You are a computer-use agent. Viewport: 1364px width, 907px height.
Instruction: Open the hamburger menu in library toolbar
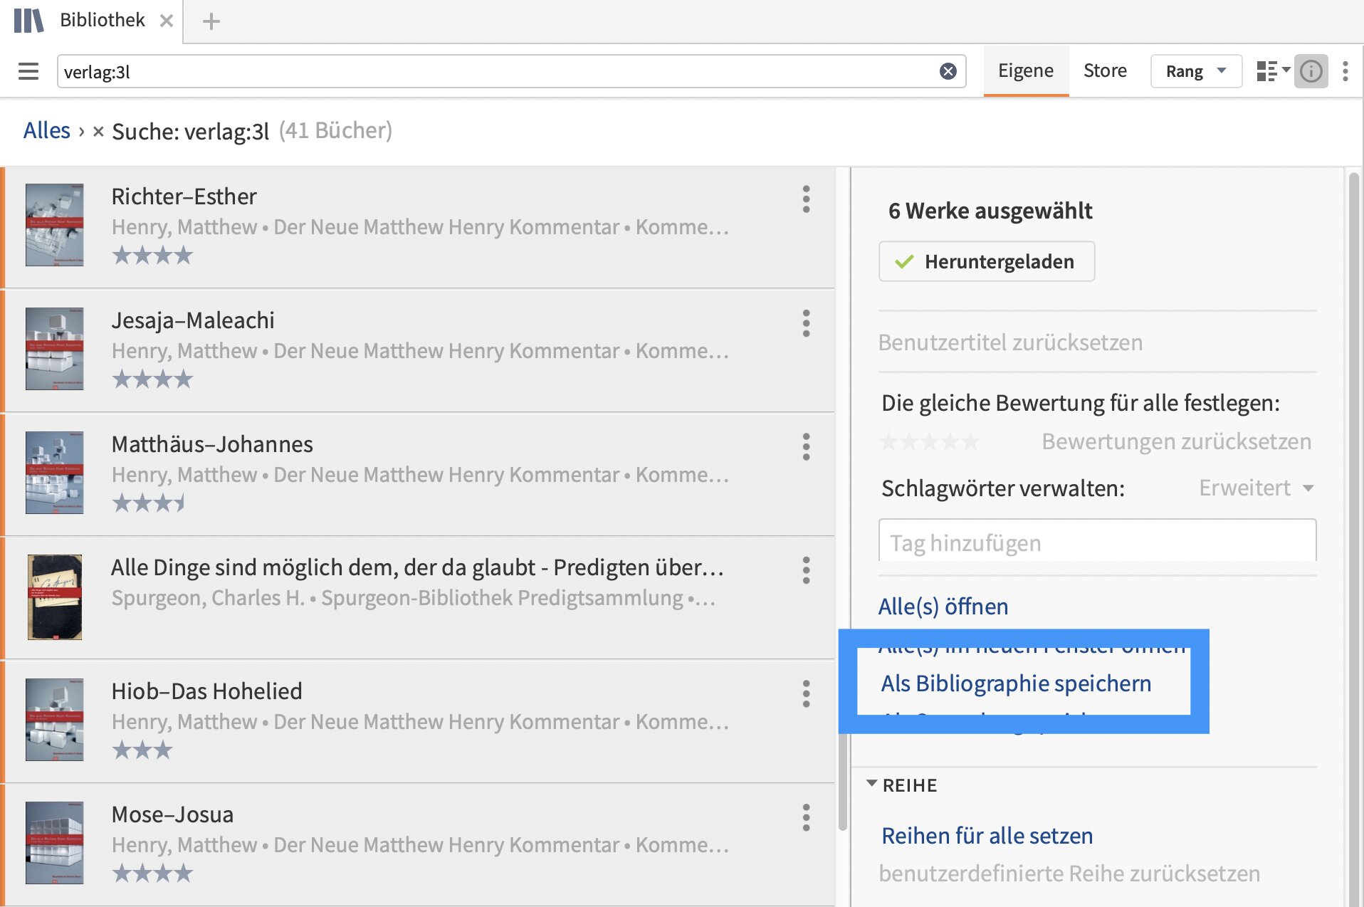point(28,71)
